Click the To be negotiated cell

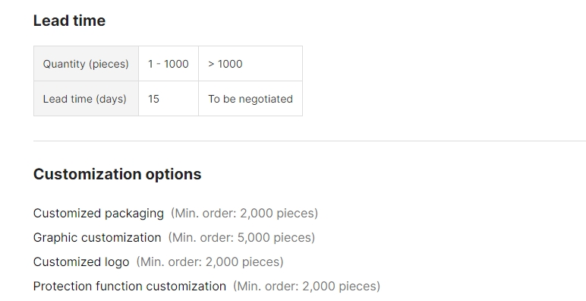[250, 99]
